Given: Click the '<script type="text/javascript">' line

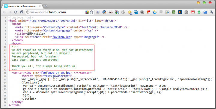Looking at the screenshot, I should tap(47, 76).
